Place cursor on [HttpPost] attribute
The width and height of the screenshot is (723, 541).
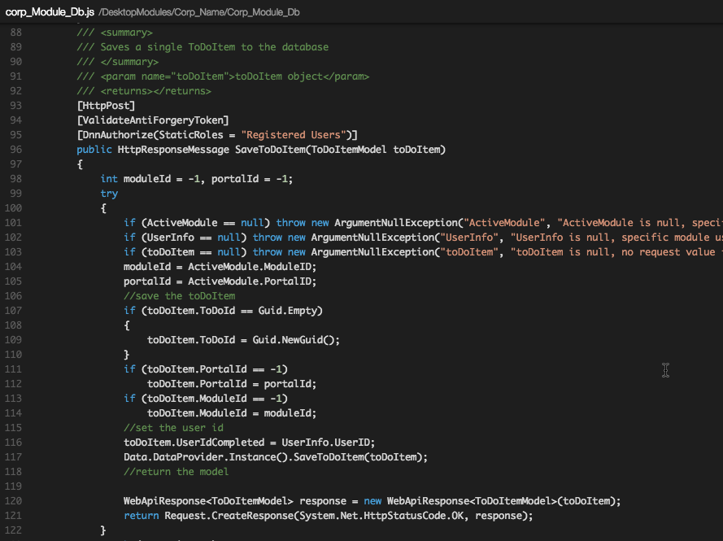coord(106,106)
